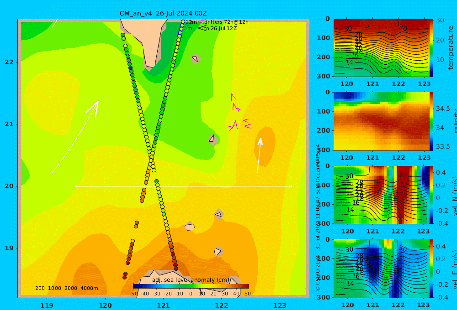Click the magenta drifter arrow in the legend
Viewport: 457px width, 310px height.
click(202, 21)
